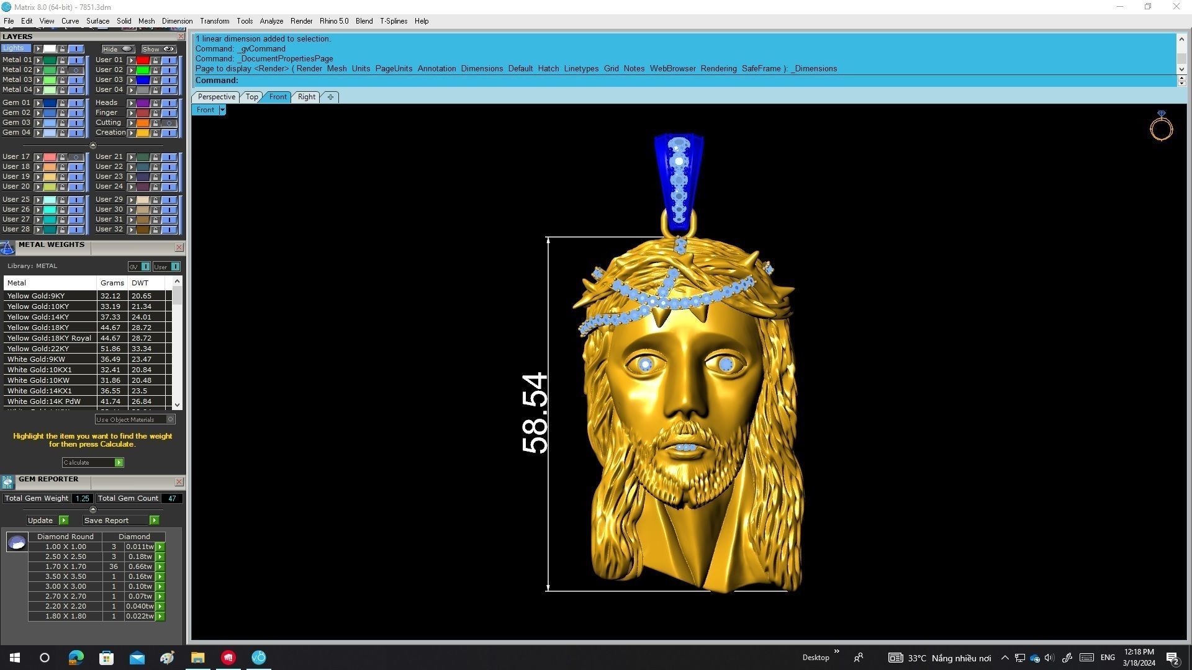Switch to the Perspective viewport tab

point(216,97)
